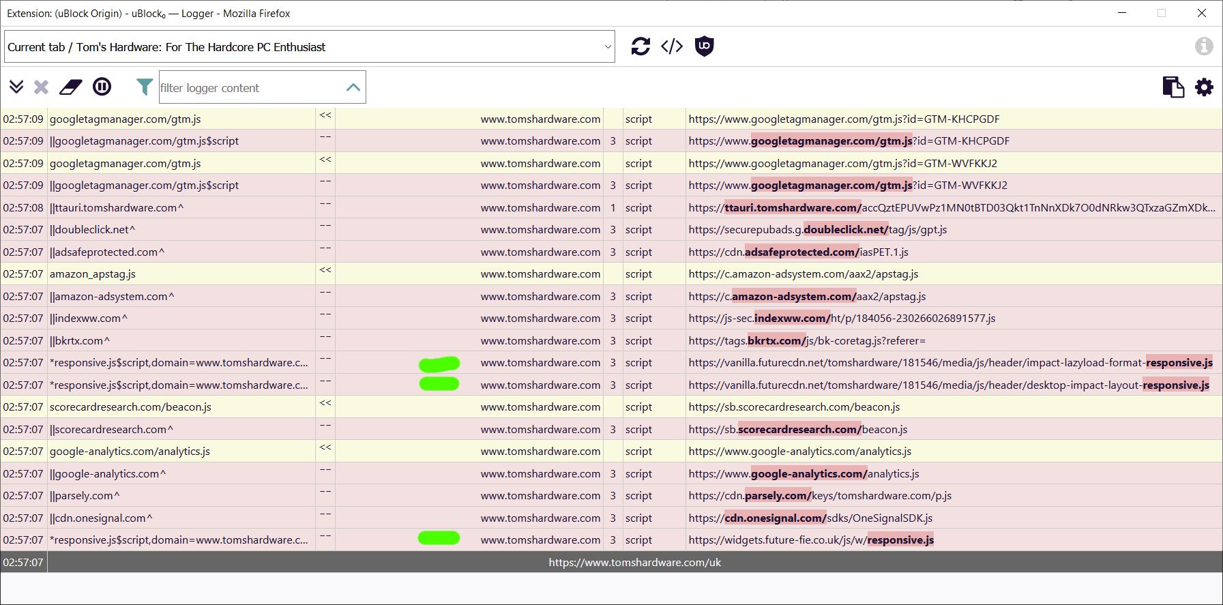Select ||bkrtx.com^ filter cell

point(181,341)
